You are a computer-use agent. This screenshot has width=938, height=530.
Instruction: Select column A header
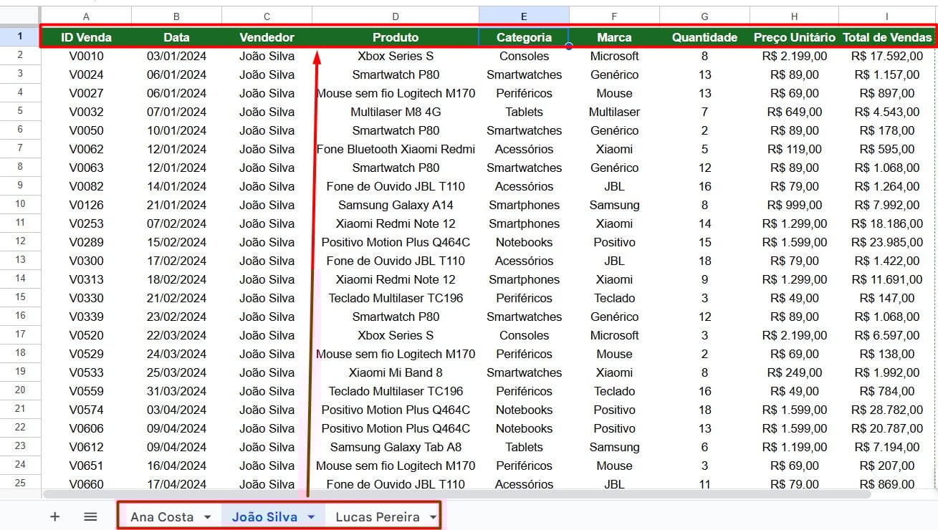coord(87,16)
